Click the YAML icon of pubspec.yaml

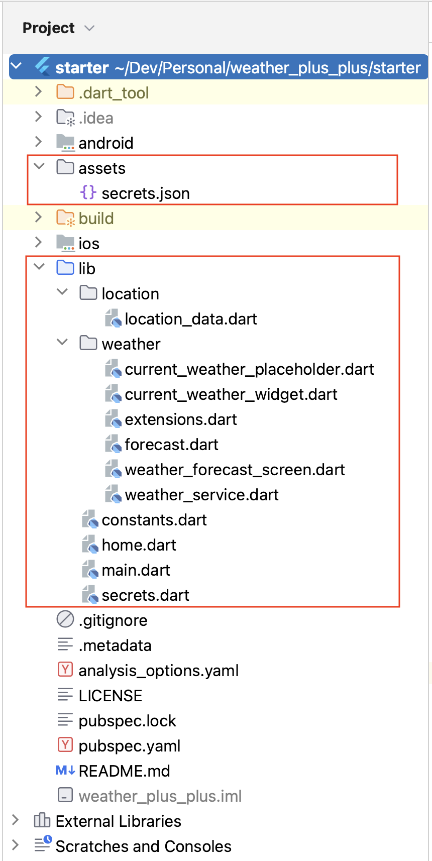pyautogui.click(x=65, y=745)
